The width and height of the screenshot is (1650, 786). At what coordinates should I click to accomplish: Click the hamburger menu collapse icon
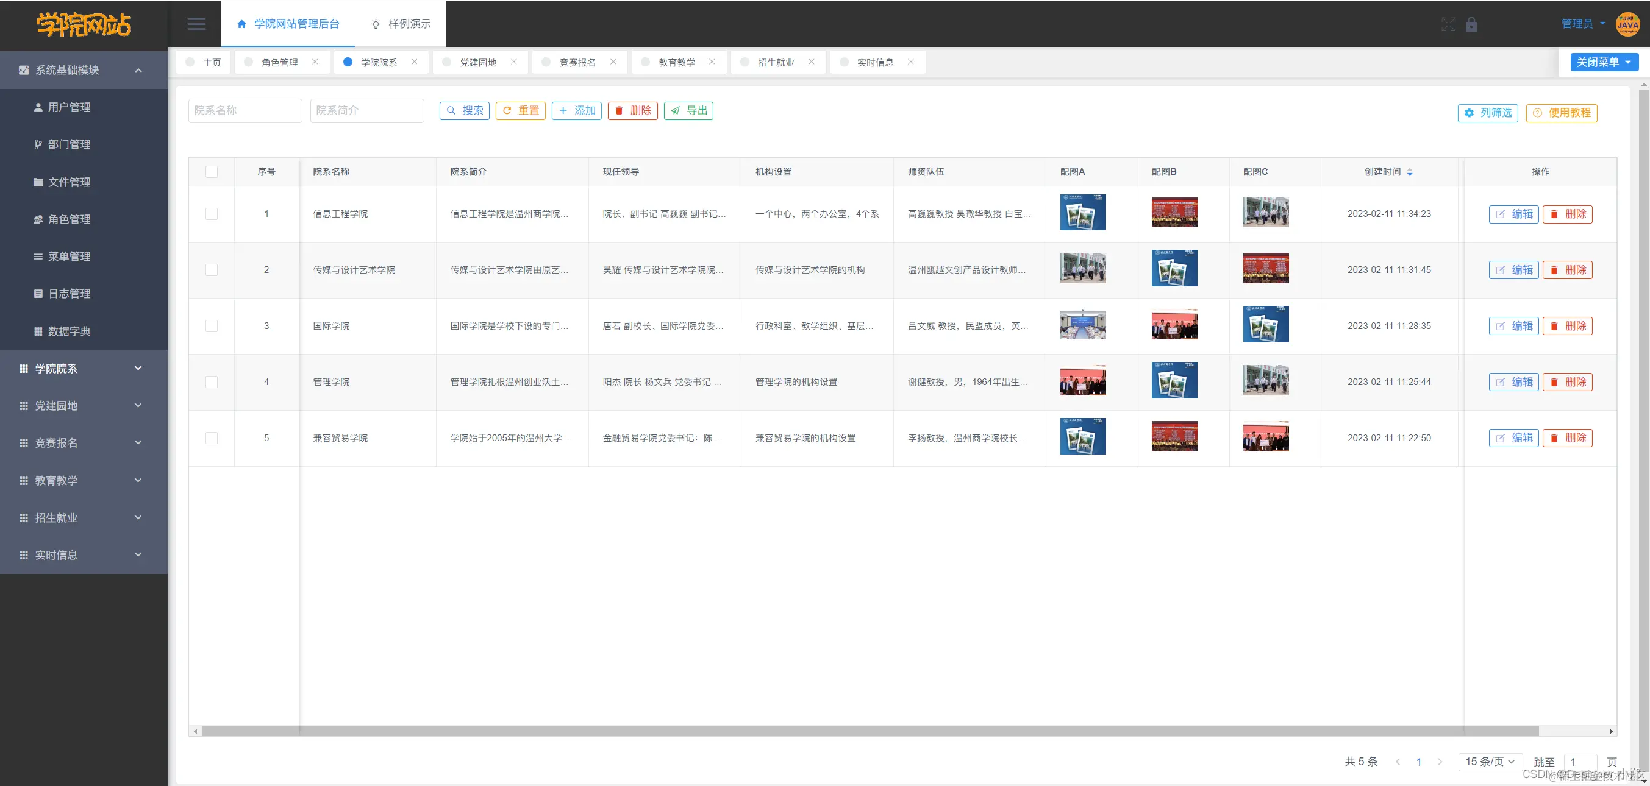196,24
